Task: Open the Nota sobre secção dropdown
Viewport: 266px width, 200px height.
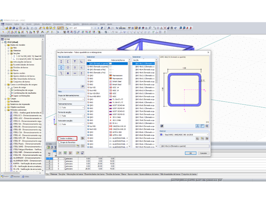Action: pyautogui.click(x=71, y=125)
